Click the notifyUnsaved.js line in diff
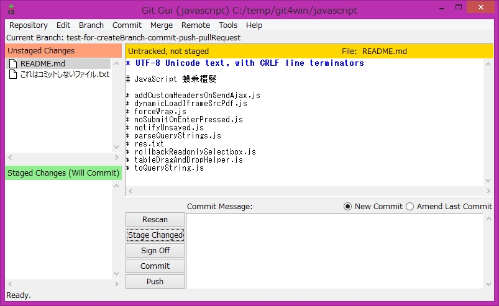Viewport: 499px width, 306px height. (x=165, y=127)
